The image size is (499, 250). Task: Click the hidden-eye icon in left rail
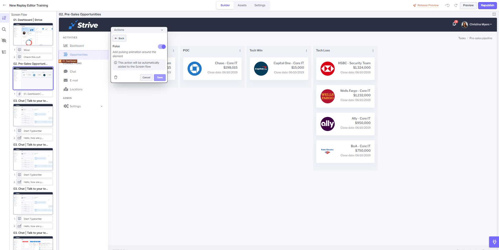(x=4, y=41)
